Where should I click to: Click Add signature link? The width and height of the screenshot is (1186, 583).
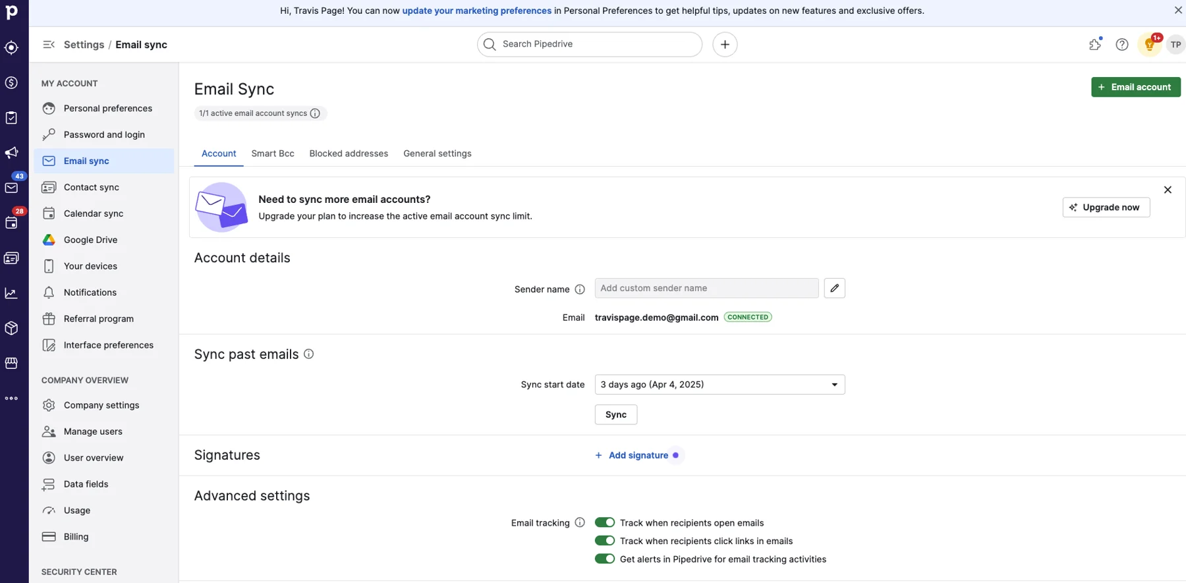pyautogui.click(x=632, y=455)
